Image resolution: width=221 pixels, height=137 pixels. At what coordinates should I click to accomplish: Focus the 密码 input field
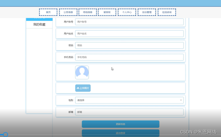coord(129,45)
